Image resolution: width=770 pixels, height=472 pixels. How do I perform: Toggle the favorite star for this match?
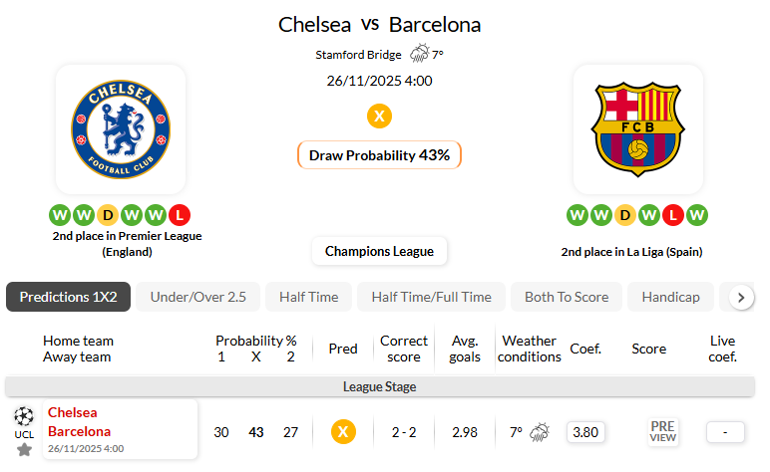[24, 449]
